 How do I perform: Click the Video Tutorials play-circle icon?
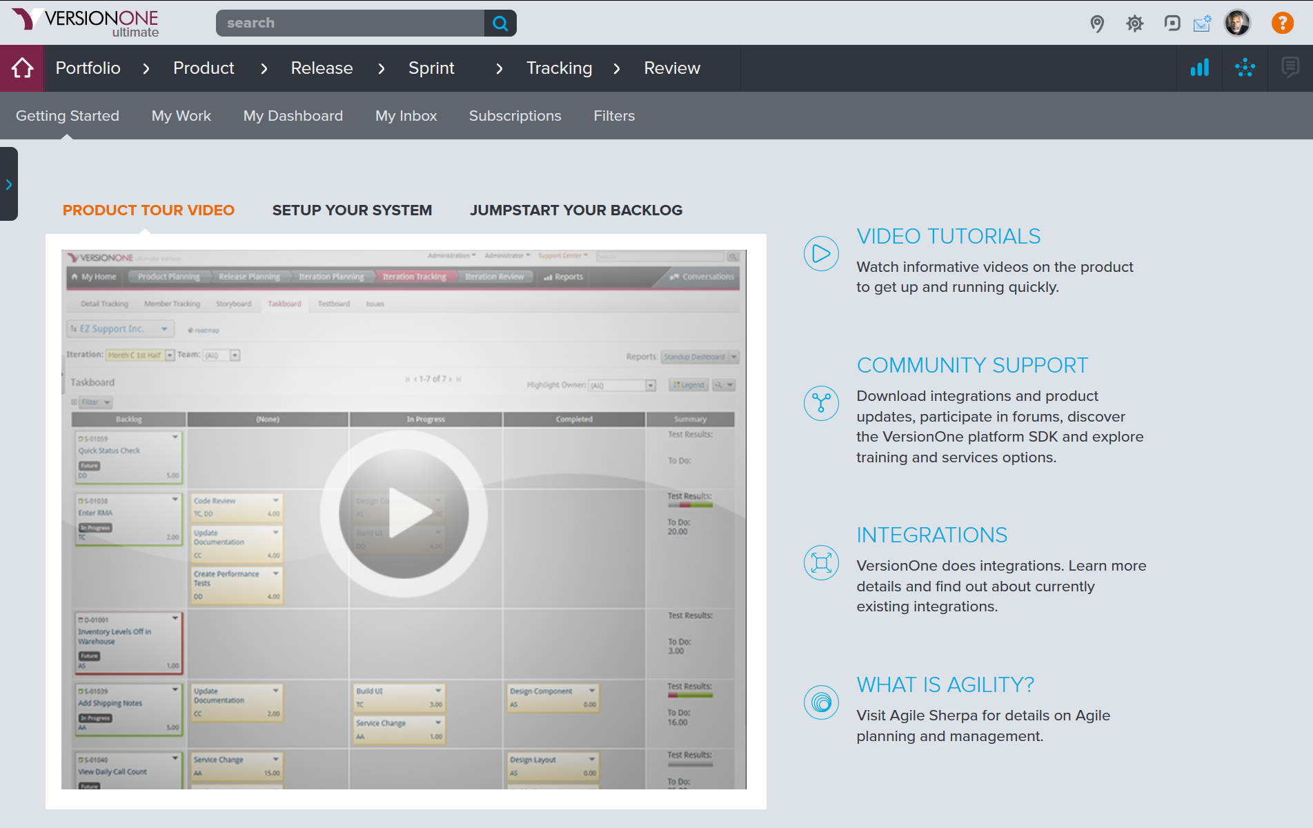(821, 253)
